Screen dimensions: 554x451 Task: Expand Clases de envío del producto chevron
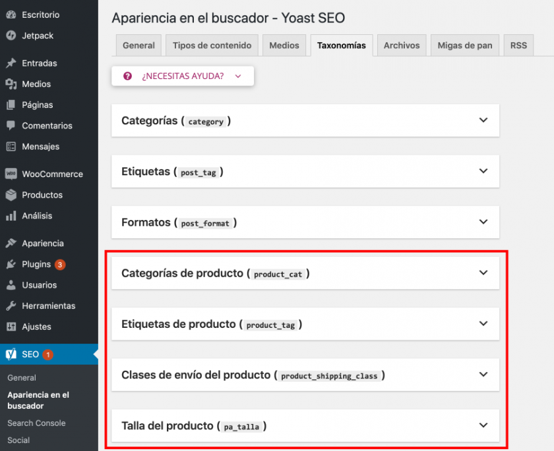[483, 374]
